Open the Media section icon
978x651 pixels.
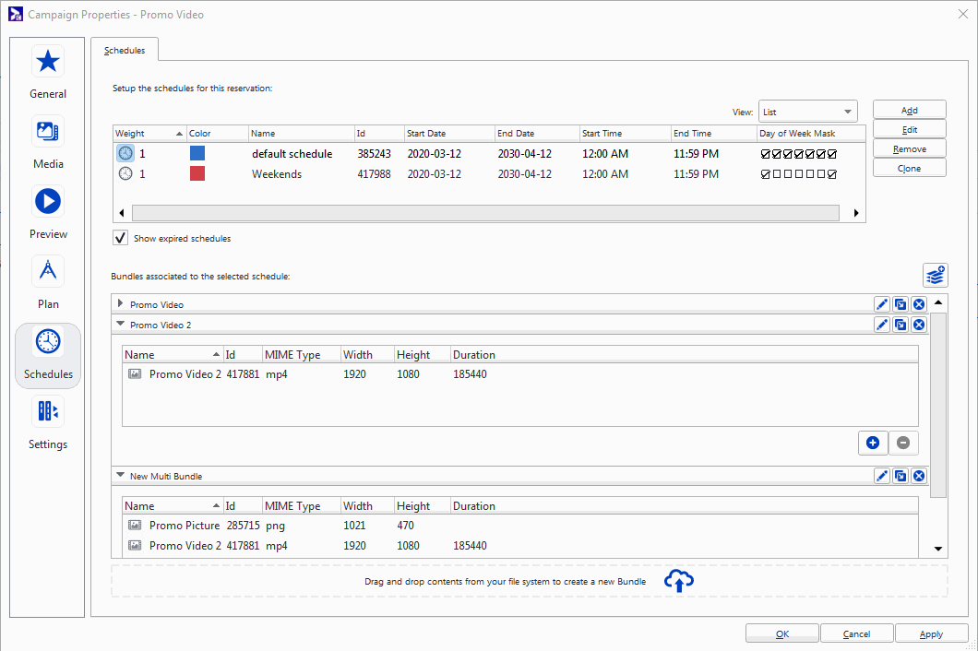click(48, 131)
